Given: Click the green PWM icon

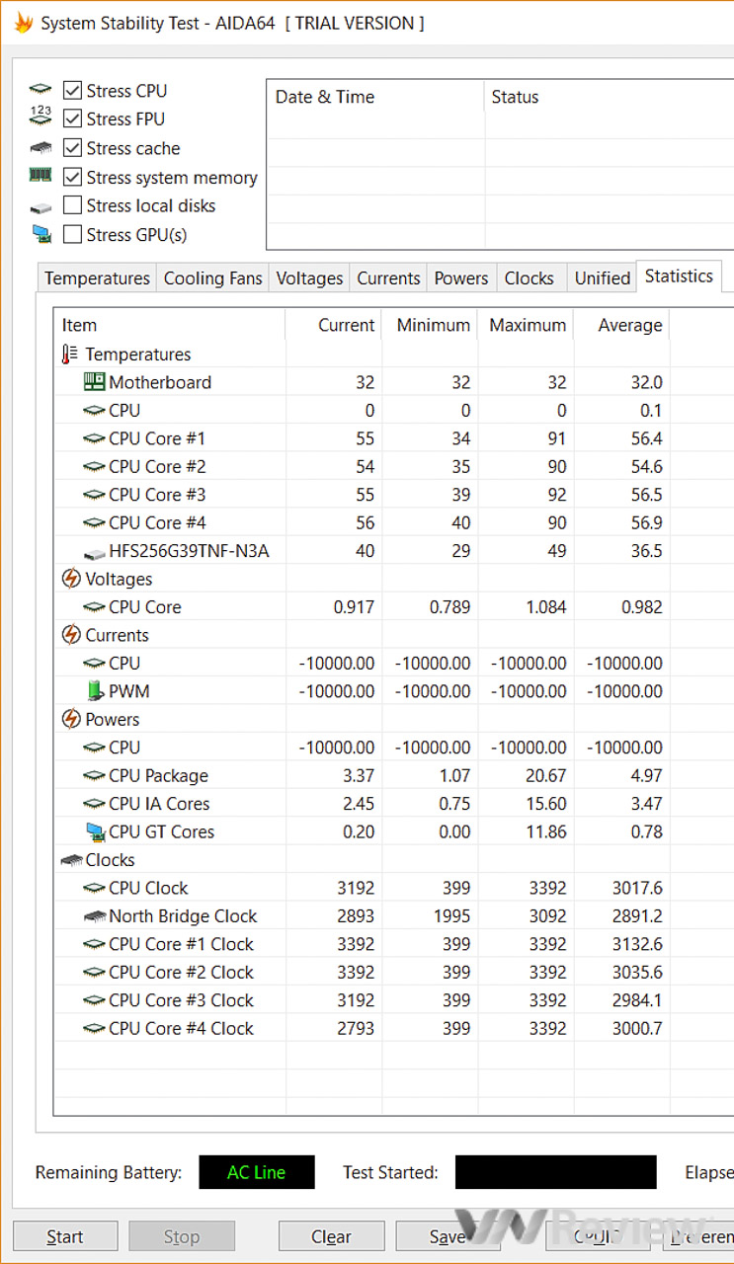Looking at the screenshot, I should click(x=95, y=691).
